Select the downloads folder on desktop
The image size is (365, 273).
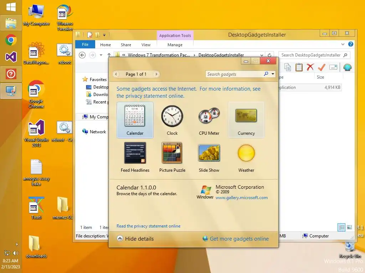[x=36, y=247]
